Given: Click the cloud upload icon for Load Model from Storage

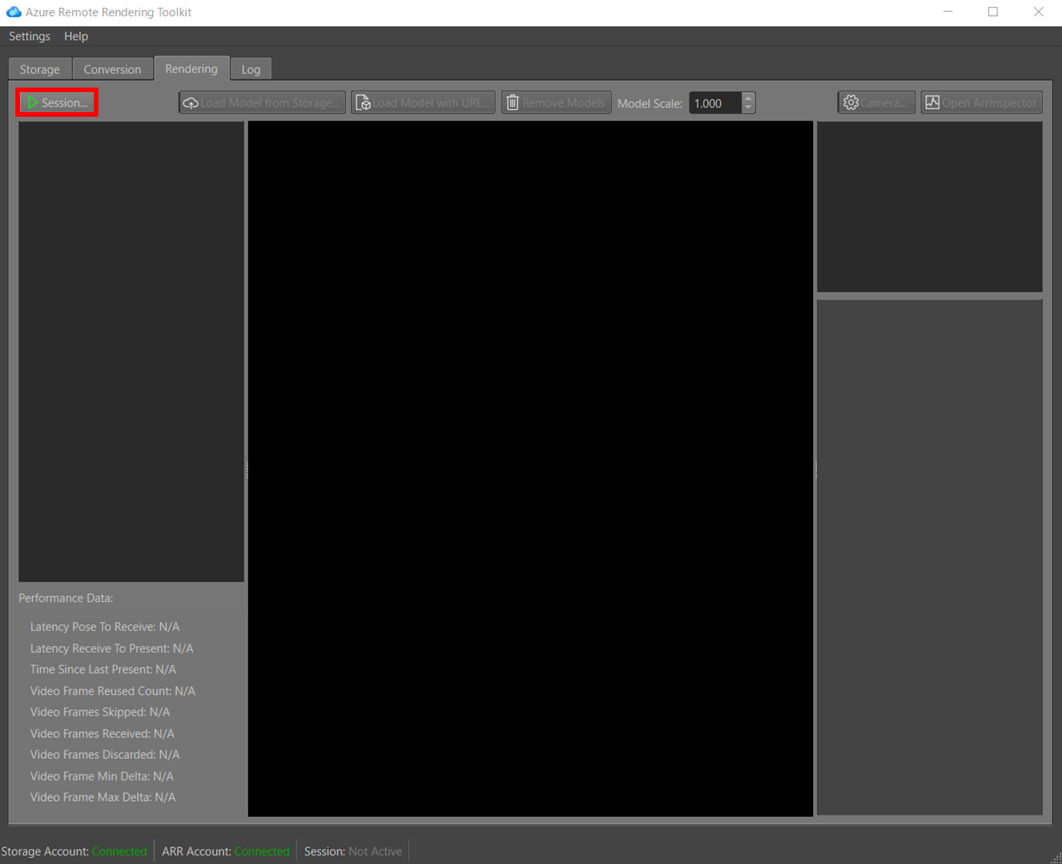Looking at the screenshot, I should coord(190,102).
